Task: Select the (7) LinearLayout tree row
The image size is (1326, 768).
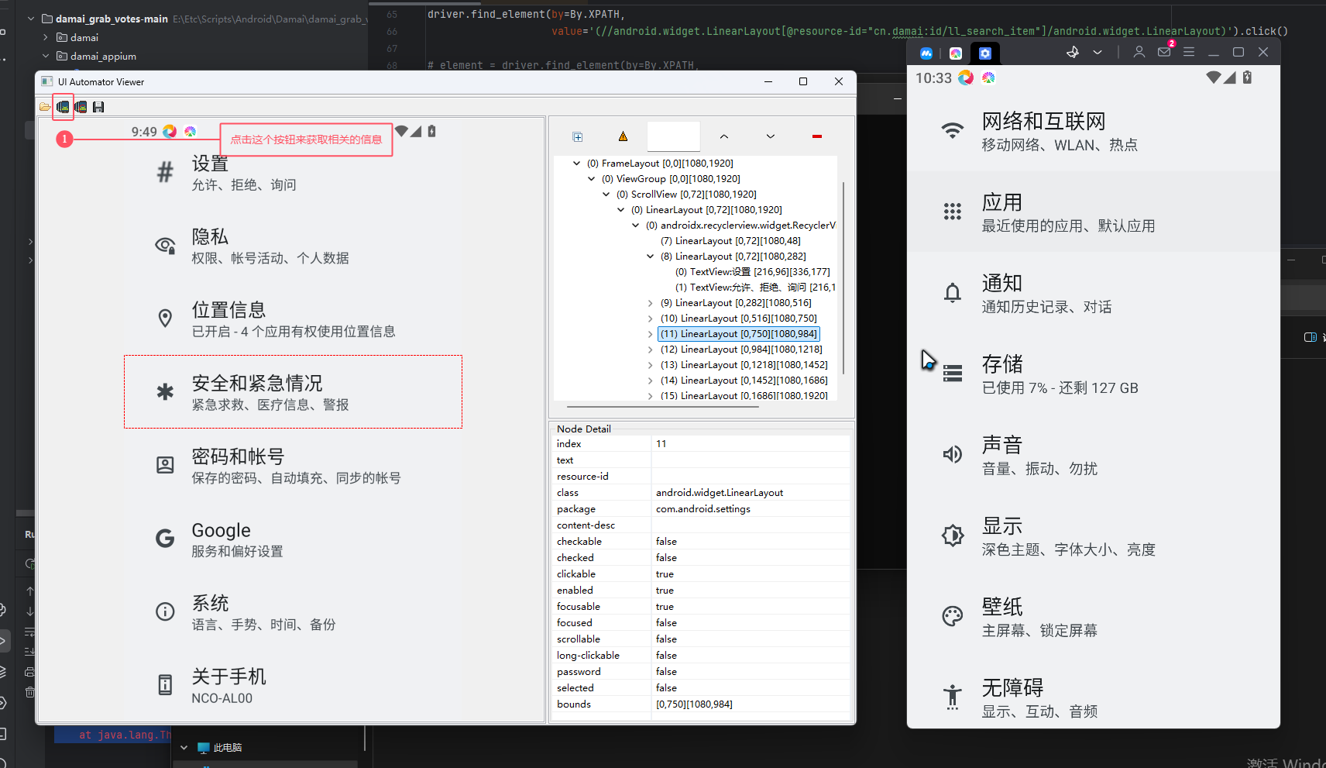Action: tap(730, 241)
